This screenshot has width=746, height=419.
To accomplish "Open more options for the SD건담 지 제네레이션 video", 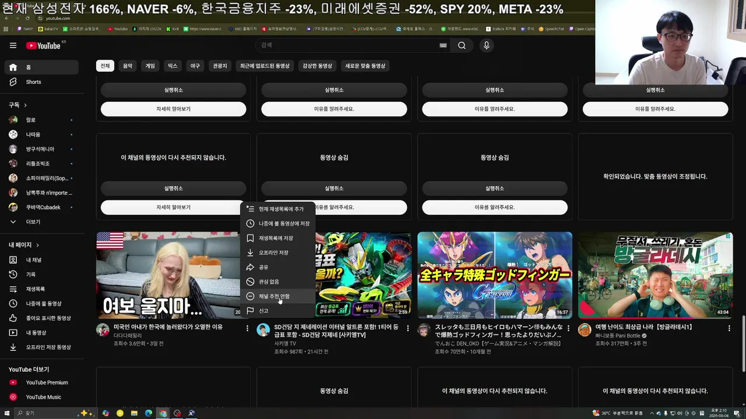I will (x=408, y=328).
